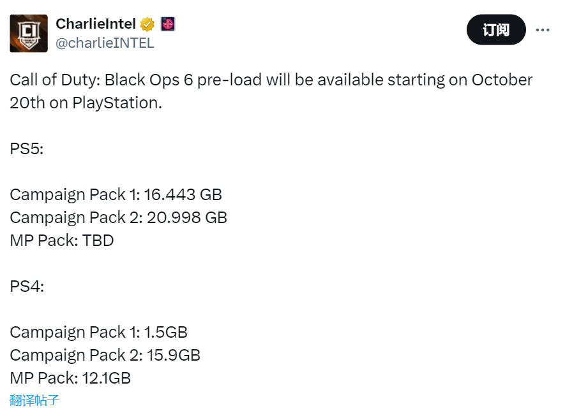Click the '20th' date text

pos(27,103)
